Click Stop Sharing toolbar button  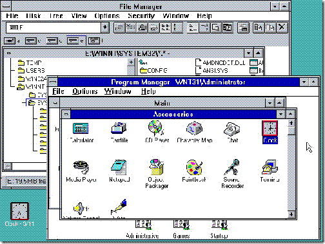pyautogui.click(x=153, y=28)
